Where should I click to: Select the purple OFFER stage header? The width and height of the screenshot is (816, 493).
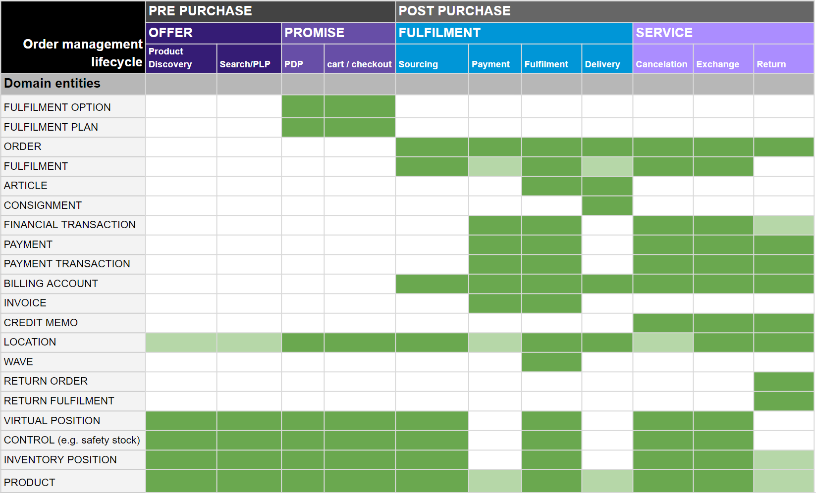click(x=213, y=33)
